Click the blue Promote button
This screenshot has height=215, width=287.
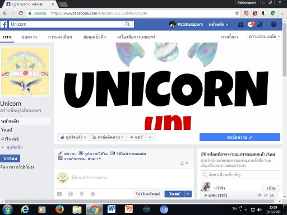click(x=10, y=158)
